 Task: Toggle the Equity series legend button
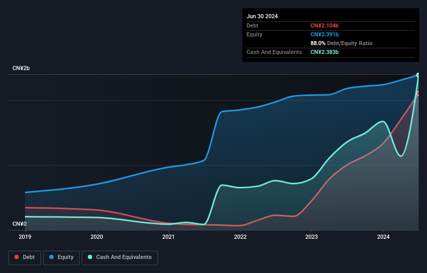(61, 257)
